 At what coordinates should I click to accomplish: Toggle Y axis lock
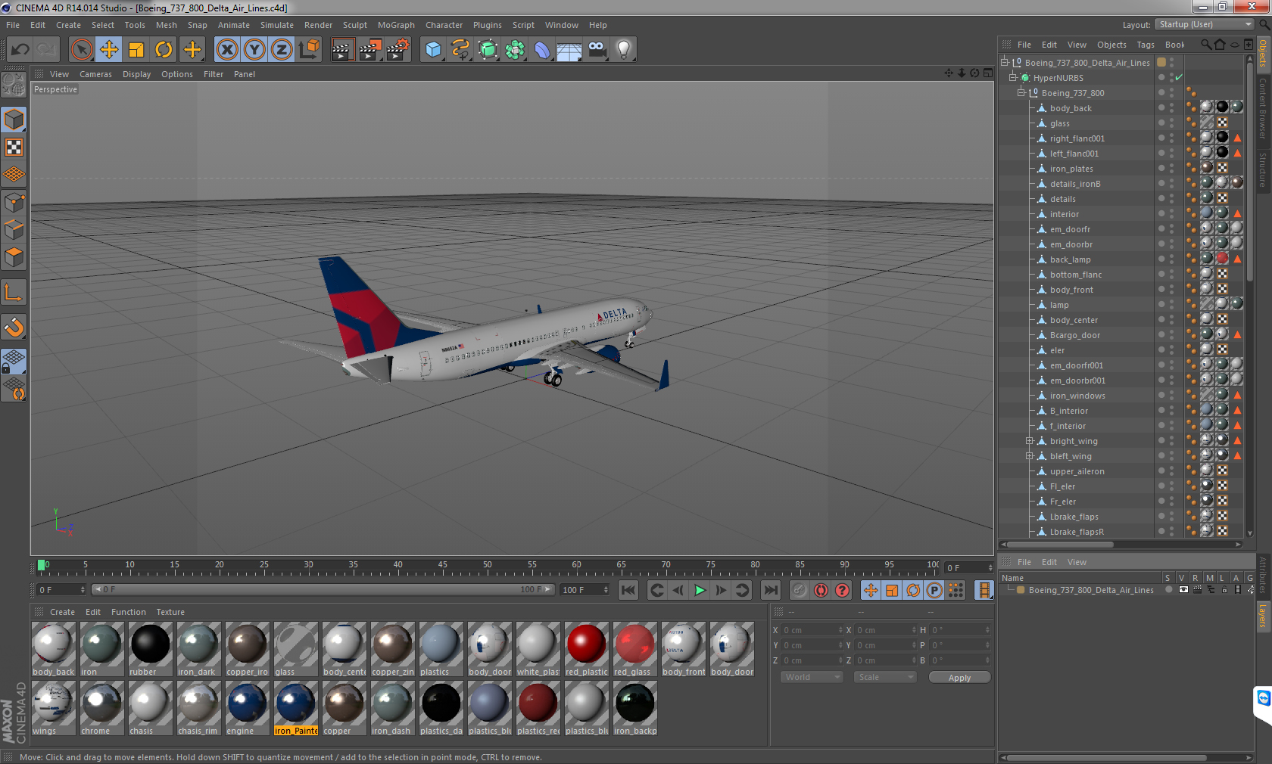click(x=254, y=50)
